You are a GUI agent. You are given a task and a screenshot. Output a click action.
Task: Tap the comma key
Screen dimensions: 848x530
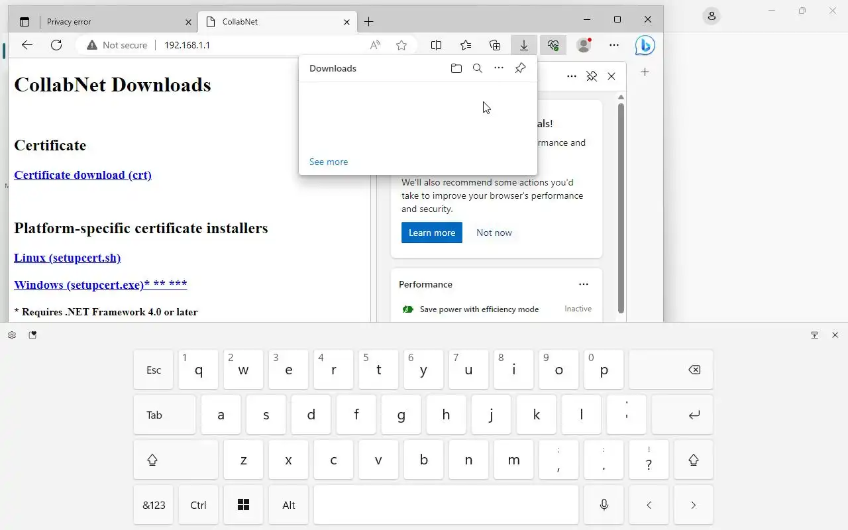558,460
